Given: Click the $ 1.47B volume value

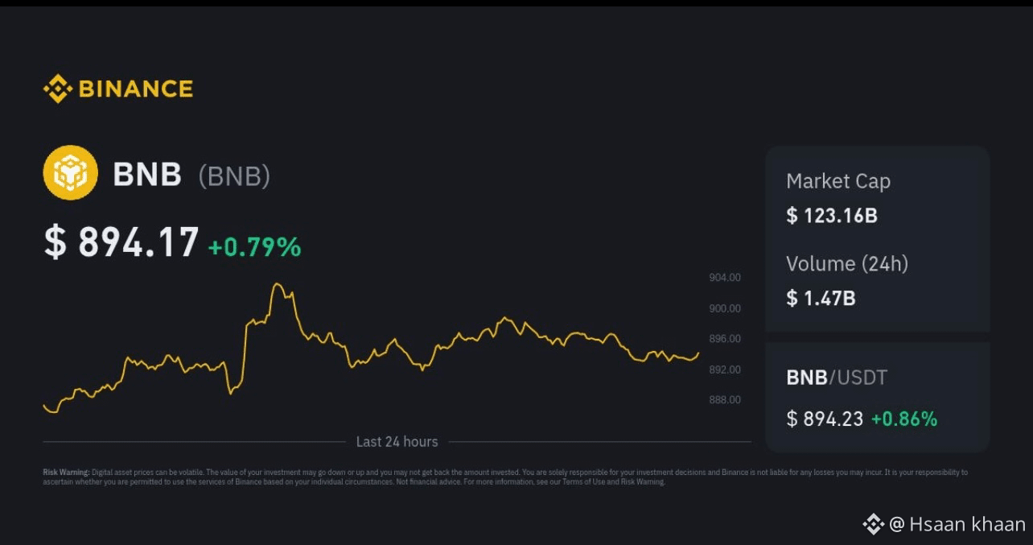Looking at the screenshot, I should point(821,298).
